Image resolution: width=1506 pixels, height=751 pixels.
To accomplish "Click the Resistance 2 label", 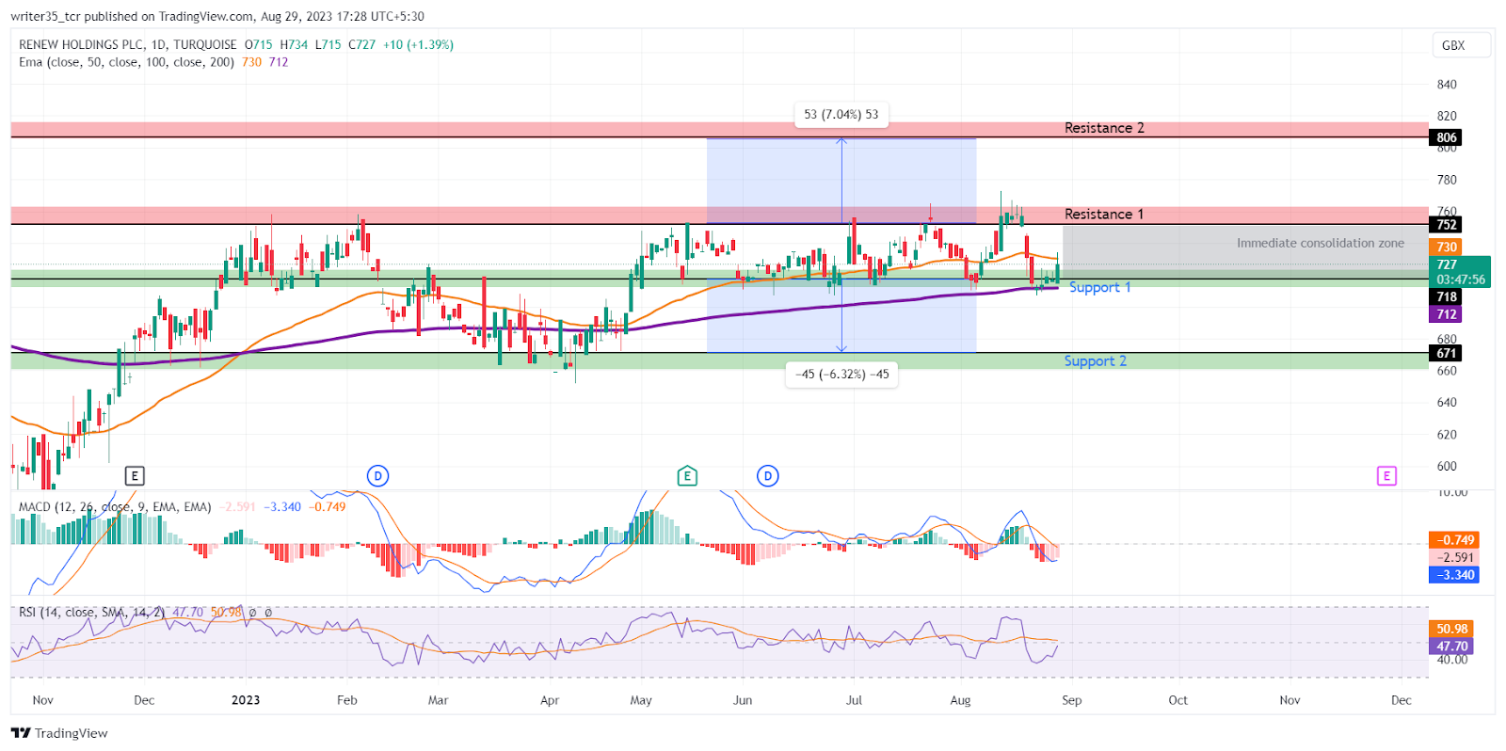I will coord(1104,128).
